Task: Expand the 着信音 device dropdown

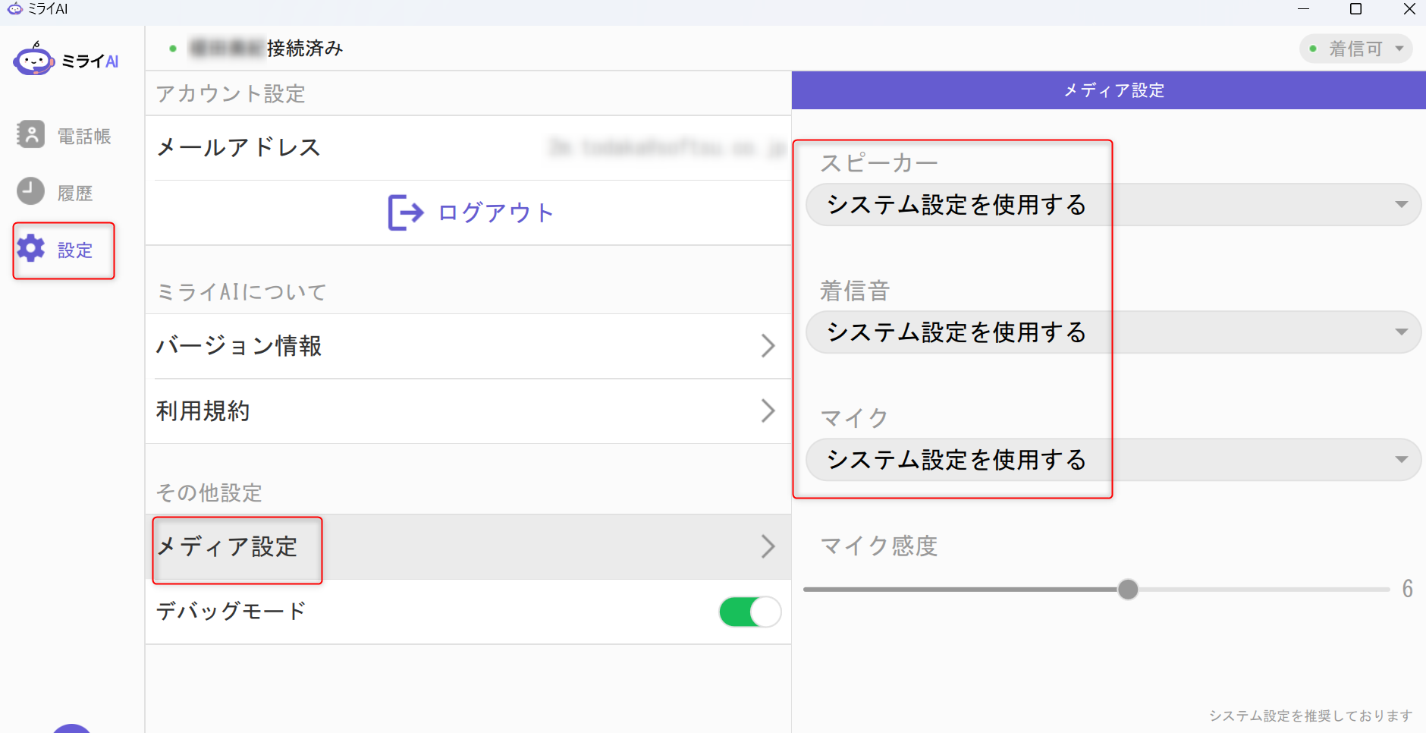Action: pyautogui.click(x=1113, y=332)
